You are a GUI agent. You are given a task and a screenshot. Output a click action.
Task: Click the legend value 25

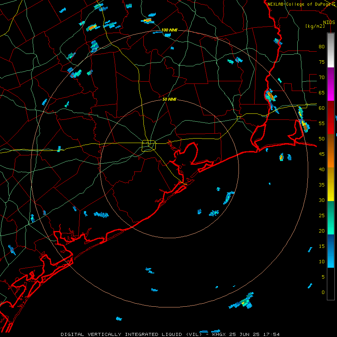pyautogui.click(x=322, y=215)
